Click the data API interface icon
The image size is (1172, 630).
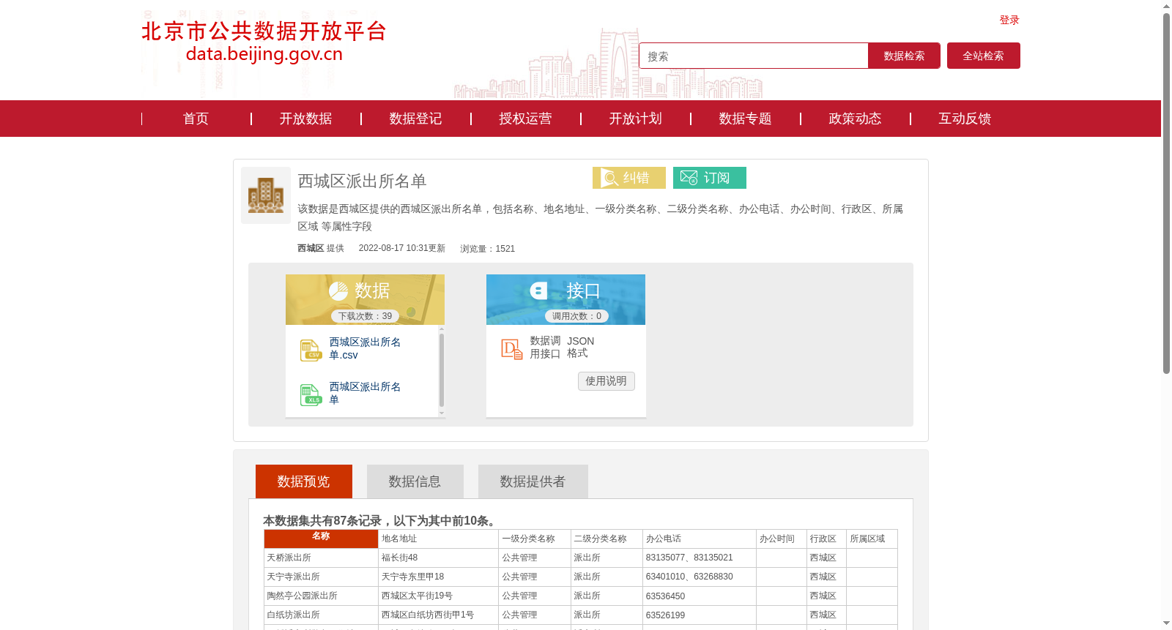tap(512, 349)
